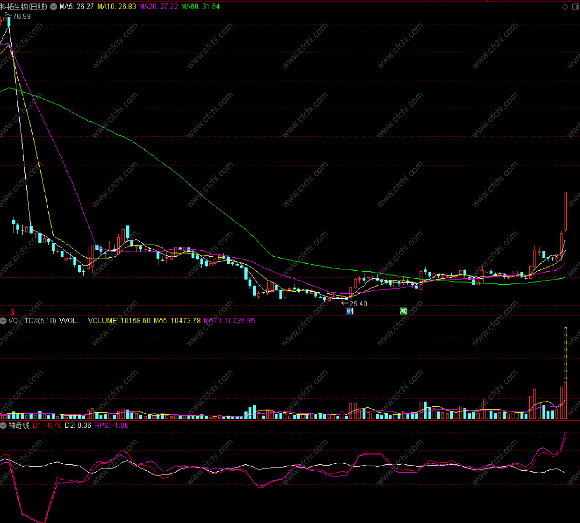Expand the 神奇线 indicator options arrow
580x523 pixels.
pos(3,425)
